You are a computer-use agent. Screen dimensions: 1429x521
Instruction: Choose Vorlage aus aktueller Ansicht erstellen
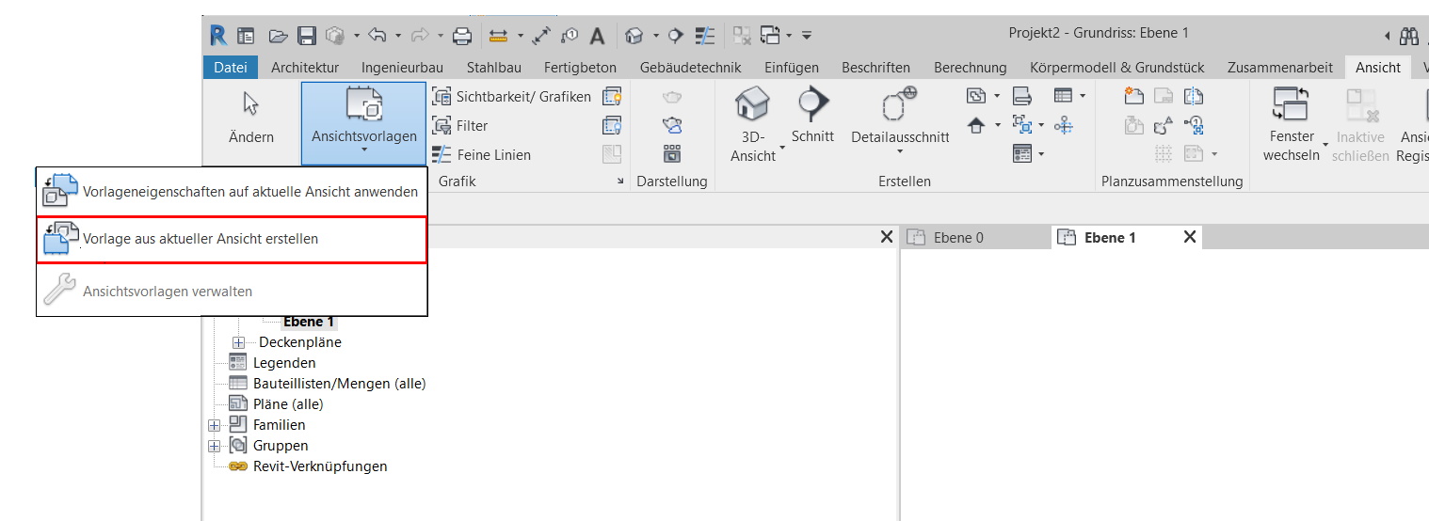pyautogui.click(x=200, y=239)
